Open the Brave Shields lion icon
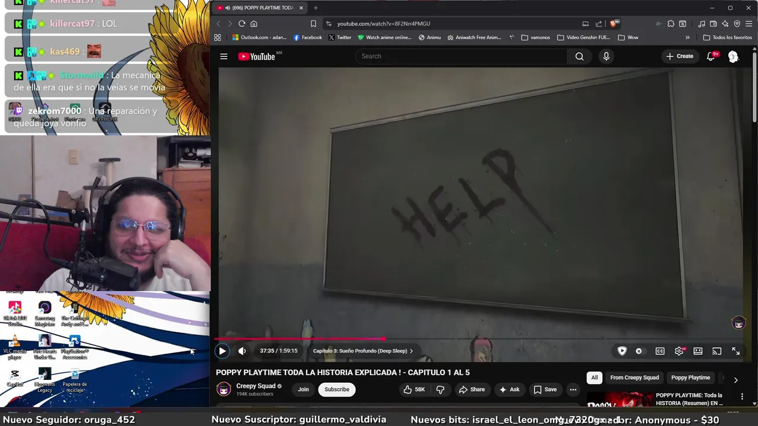Viewport: 758px width, 426px height. 614,24
